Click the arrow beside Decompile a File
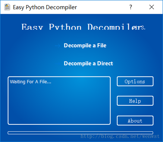 coord(57,46)
